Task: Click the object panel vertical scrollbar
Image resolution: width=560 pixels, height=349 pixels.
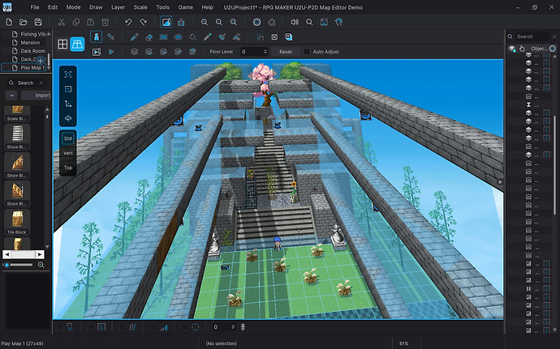Action: 554,164
